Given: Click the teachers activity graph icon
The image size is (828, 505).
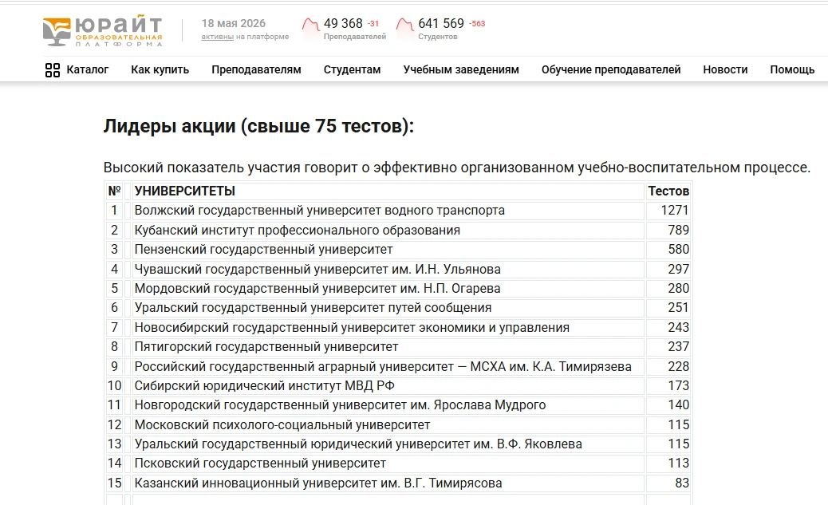Looking at the screenshot, I should click(x=310, y=24).
